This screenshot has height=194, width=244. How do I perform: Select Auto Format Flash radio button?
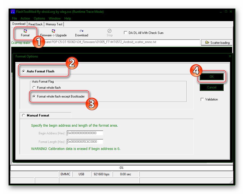click(x=24, y=71)
